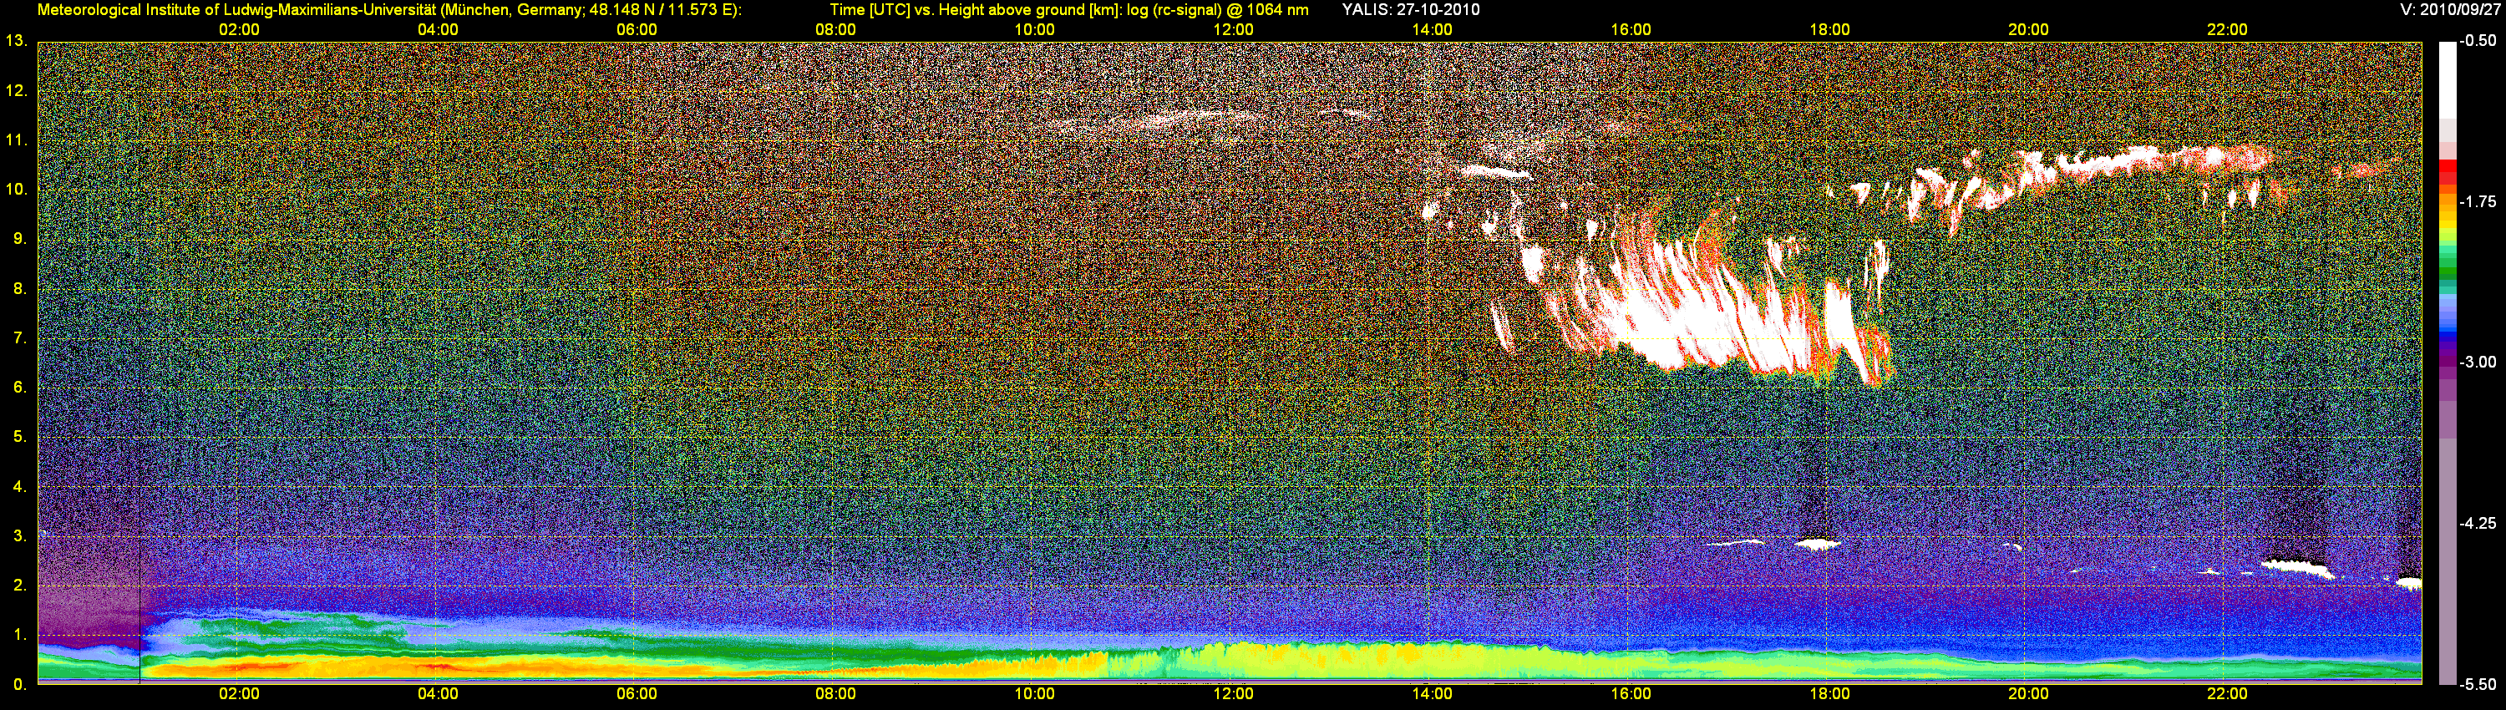Click the small low cloud at 18:00 near 3 km
This screenshot has height=710, width=2506.
1817,545
